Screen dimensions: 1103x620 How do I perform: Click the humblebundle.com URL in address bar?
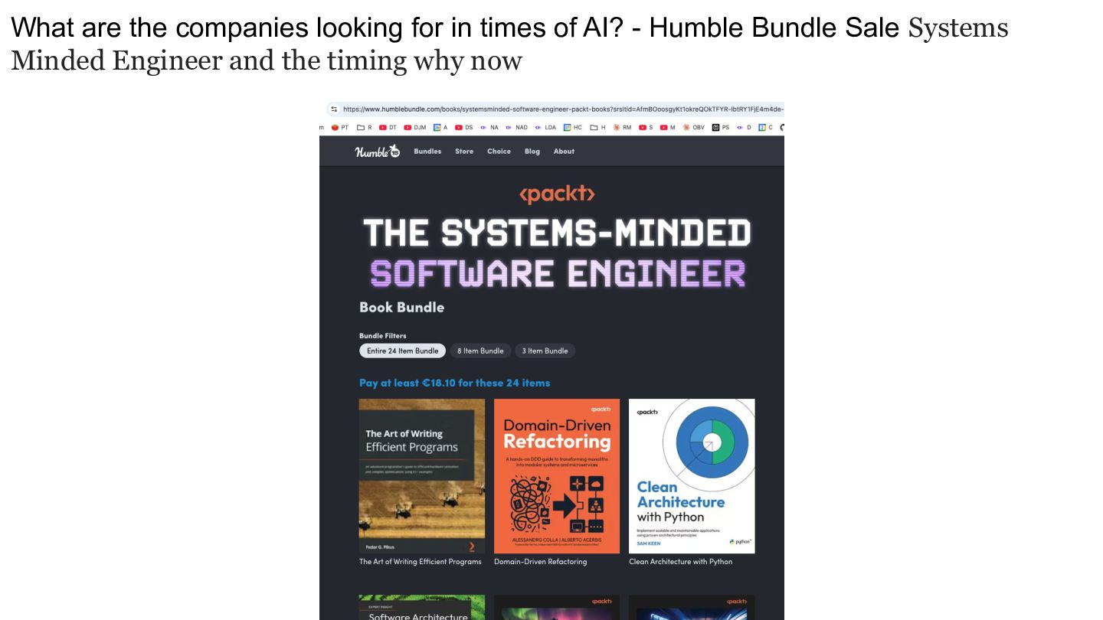[562, 109]
